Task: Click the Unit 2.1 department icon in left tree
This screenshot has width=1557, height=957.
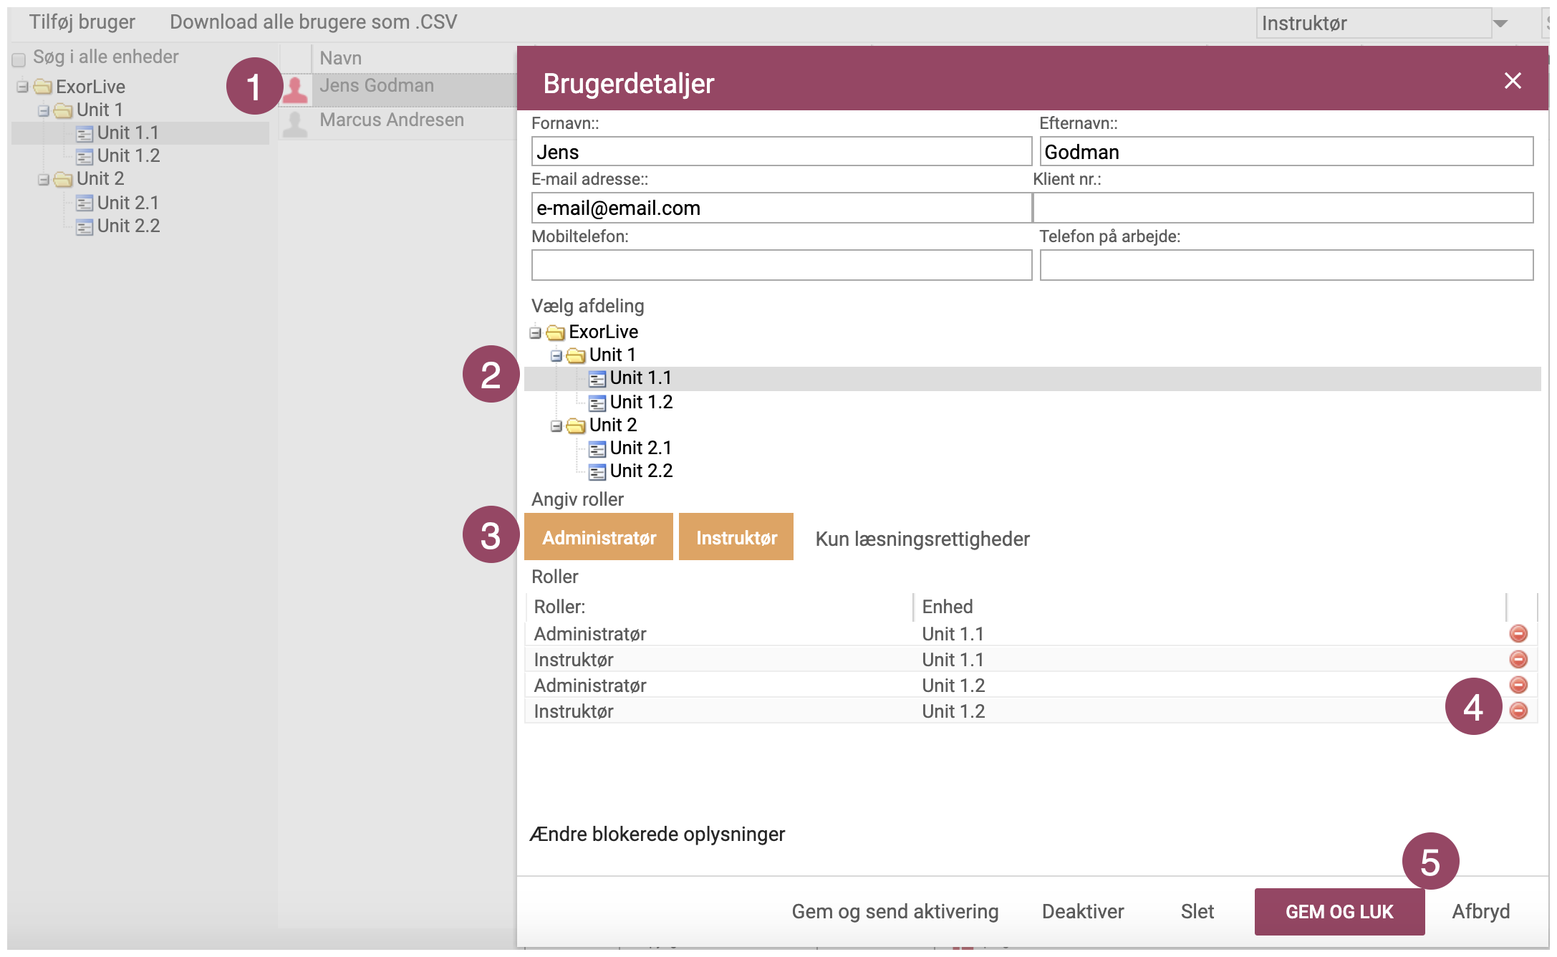Action: coord(85,203)
